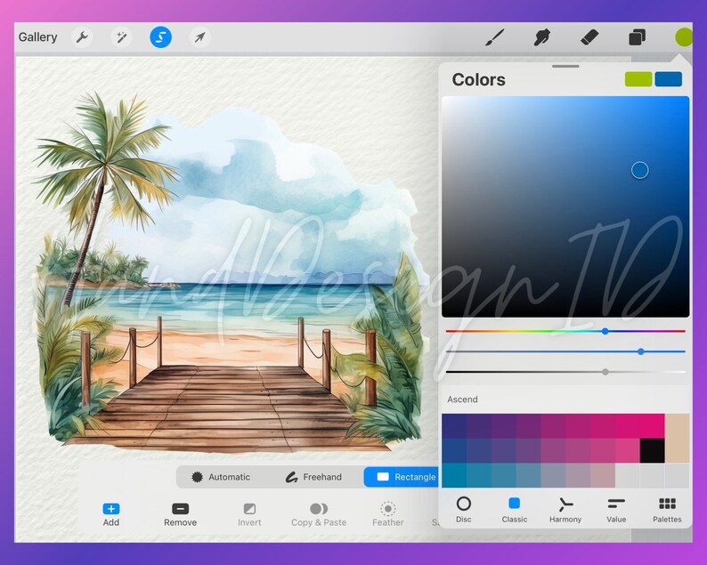This screenshot has width=707, height=565.
Task: Choose Rectangle selection mode
Action: tap(402, 477)
